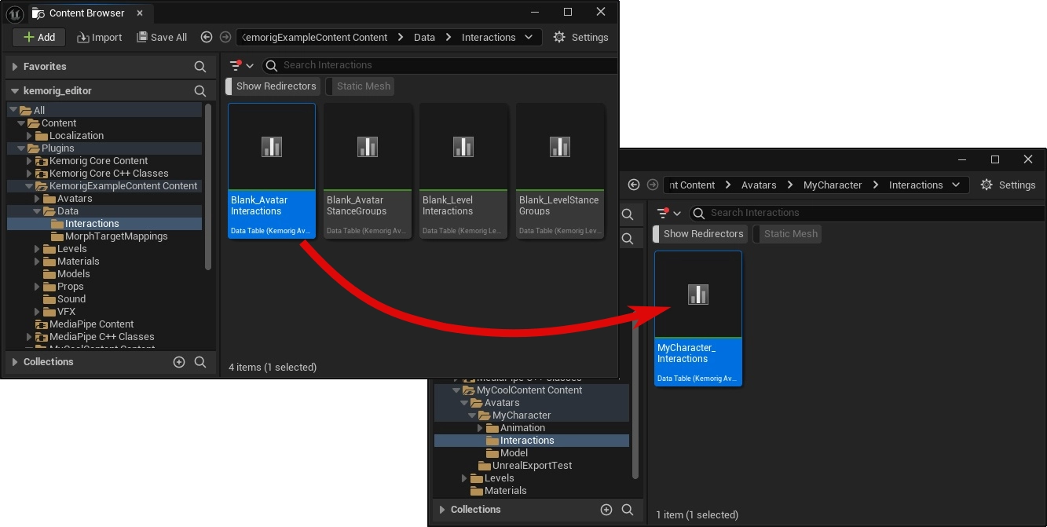1047x527 pixels.
Task: Click the search icon in Favorites panel
Action: click(200, 67)
